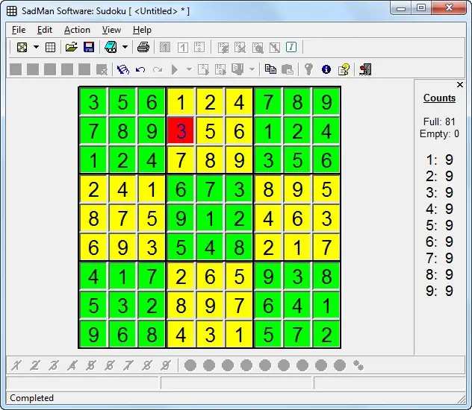Image resolution: width=472 pixels, height=410 pixels.
Task: Click the Counts heading
Action: point(439,98)
